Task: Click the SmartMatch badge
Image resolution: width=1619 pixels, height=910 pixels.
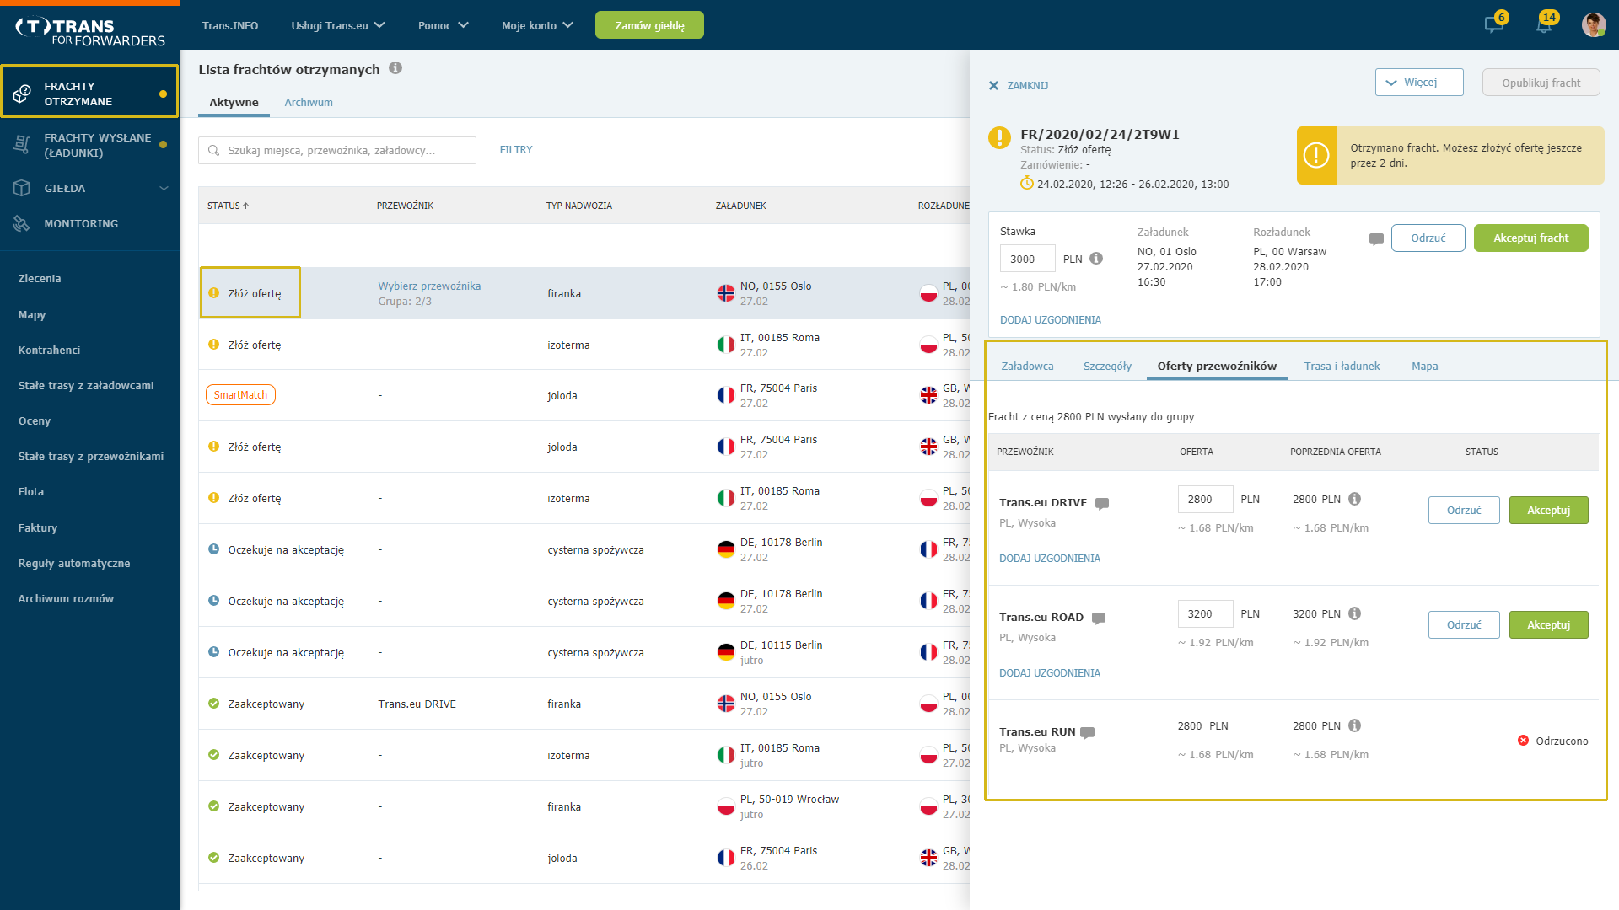Action: [240, 394]
